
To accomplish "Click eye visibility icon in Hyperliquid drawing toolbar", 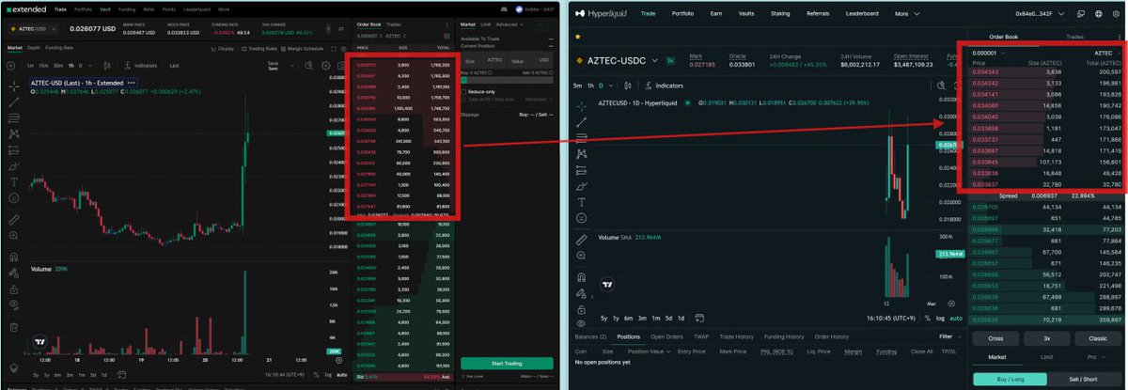I will click(x=582, y=322).
